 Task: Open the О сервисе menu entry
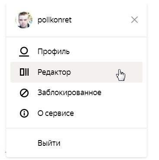(x=76, y=113)
